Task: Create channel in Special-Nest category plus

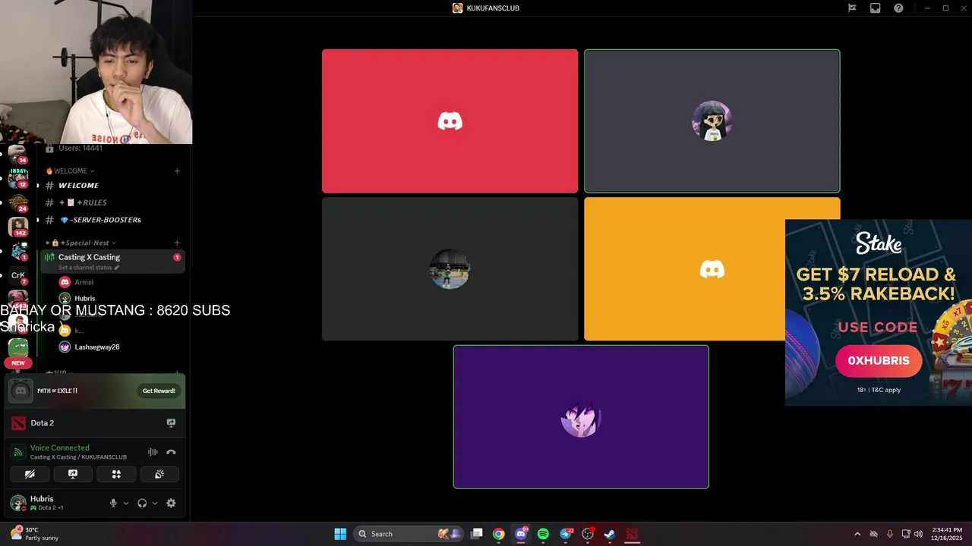Action: point(177,243)
